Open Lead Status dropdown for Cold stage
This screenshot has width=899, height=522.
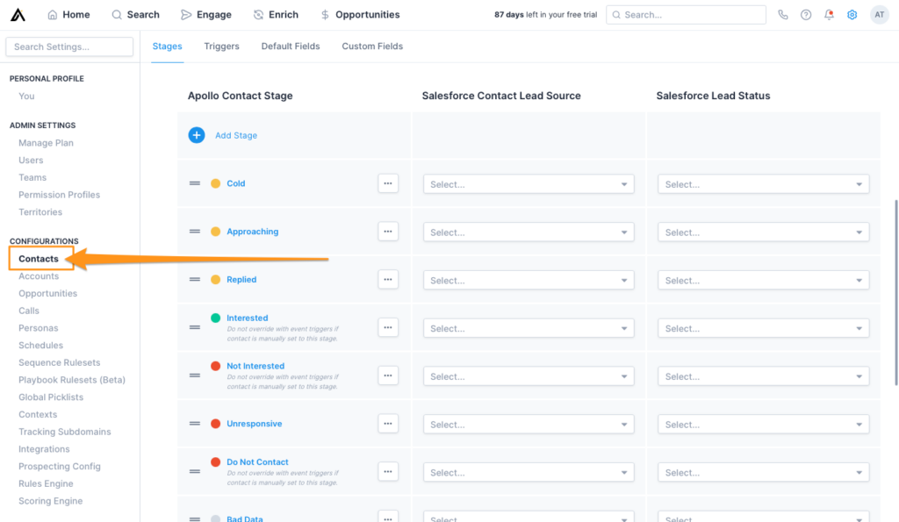pos(763,184)
